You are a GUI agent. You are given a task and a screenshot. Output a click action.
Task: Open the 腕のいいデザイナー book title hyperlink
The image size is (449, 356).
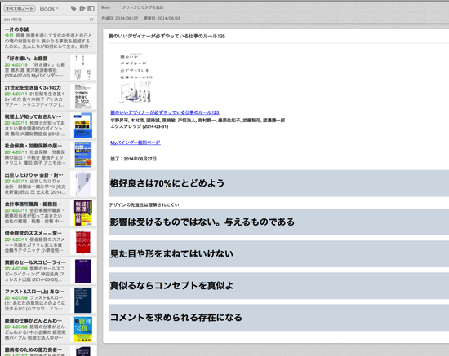165,112
